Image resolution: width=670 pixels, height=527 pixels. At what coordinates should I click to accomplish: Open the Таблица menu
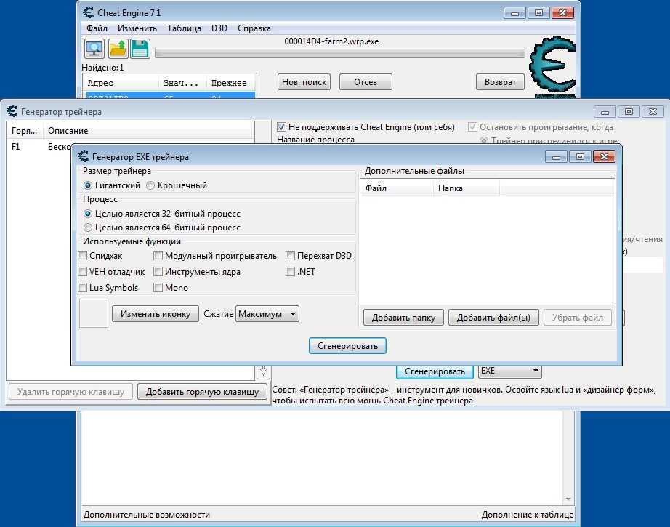click(x=184, y=28)
